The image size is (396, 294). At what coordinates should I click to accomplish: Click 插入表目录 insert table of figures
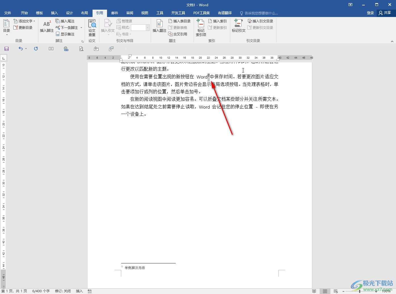pyautogui.click(x=179, y=21)
